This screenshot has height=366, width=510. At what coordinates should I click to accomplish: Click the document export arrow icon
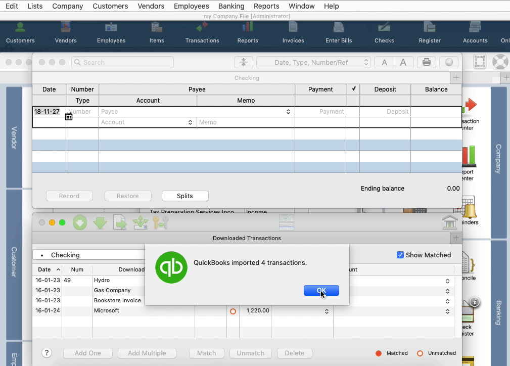(120, 223)
